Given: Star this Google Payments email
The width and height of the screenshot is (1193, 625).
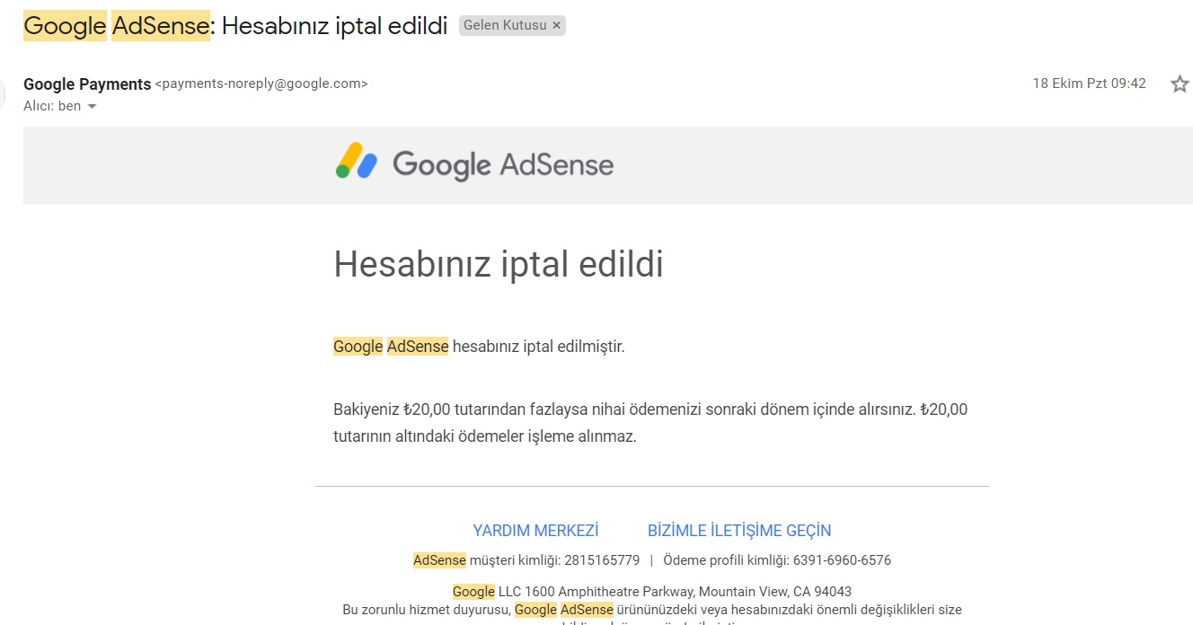Looking at the screenshot, I should click(1179, 84).
